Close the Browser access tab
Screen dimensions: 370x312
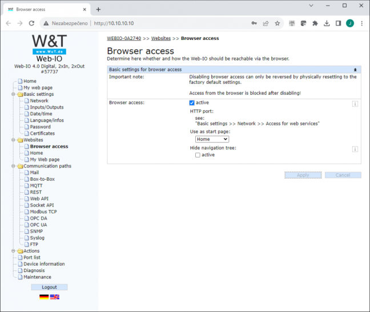(x=85, y=10)
